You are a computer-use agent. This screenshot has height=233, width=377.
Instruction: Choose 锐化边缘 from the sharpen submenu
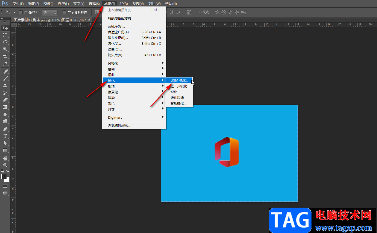coord(179,98)
